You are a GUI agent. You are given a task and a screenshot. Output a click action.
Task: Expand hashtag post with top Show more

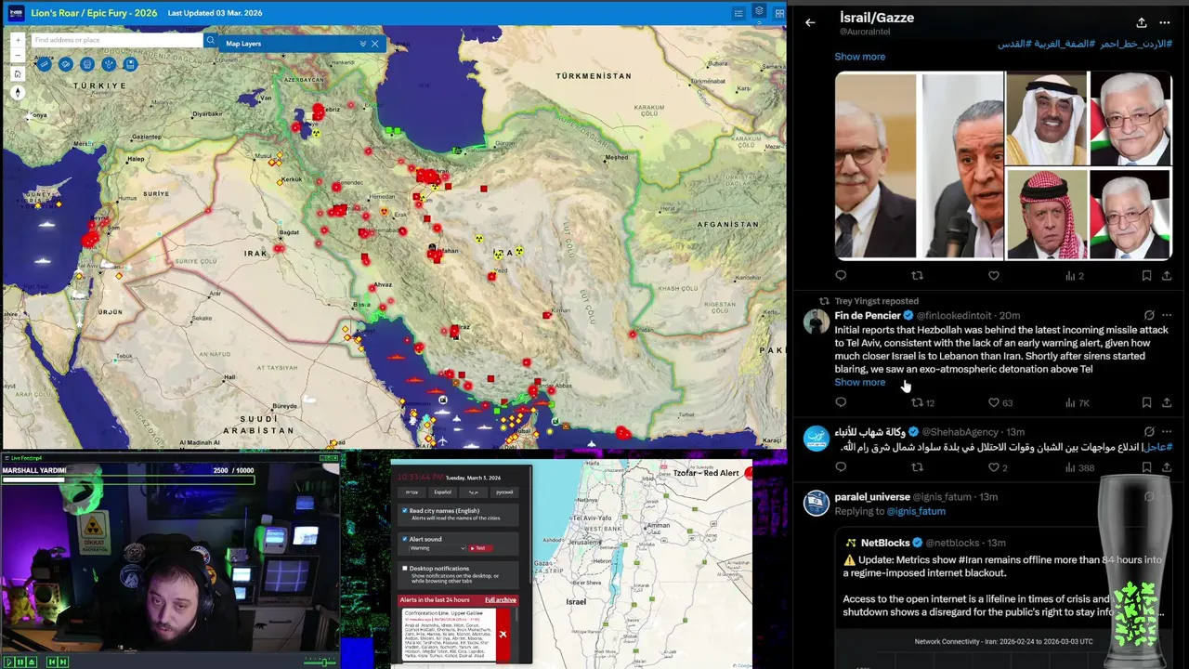(859, 57)
